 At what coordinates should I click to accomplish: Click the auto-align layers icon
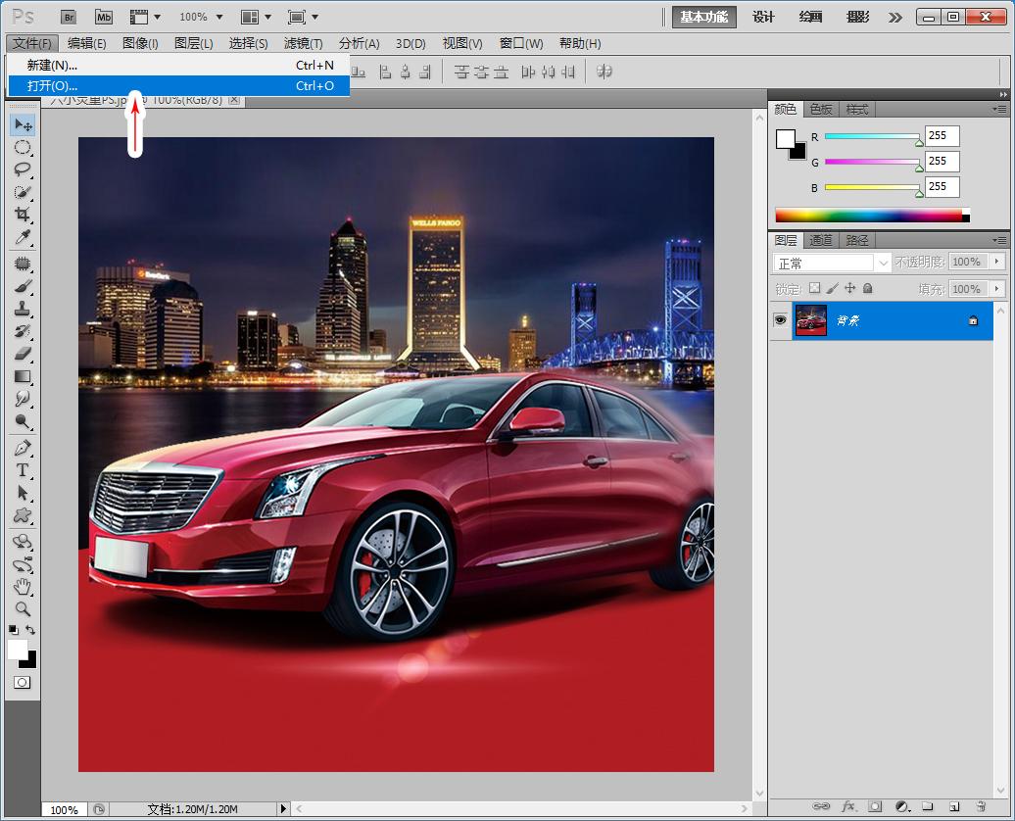pyautogui.click(x=604, y=72)
